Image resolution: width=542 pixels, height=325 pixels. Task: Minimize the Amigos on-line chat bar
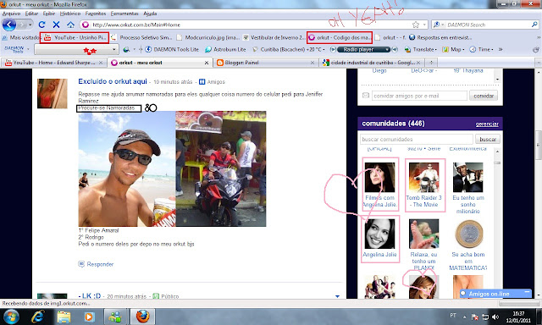coord(527,292)
